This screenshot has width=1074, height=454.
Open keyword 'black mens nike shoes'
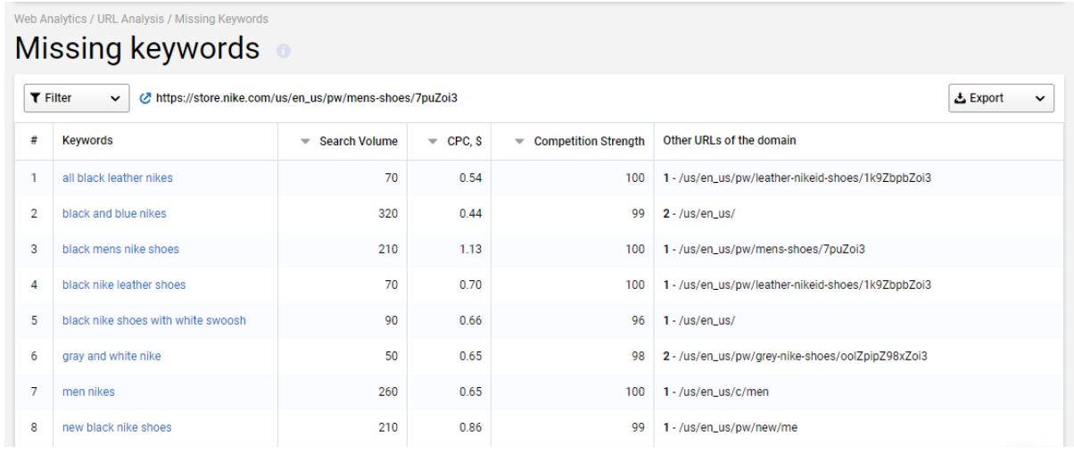click(120, 249)
